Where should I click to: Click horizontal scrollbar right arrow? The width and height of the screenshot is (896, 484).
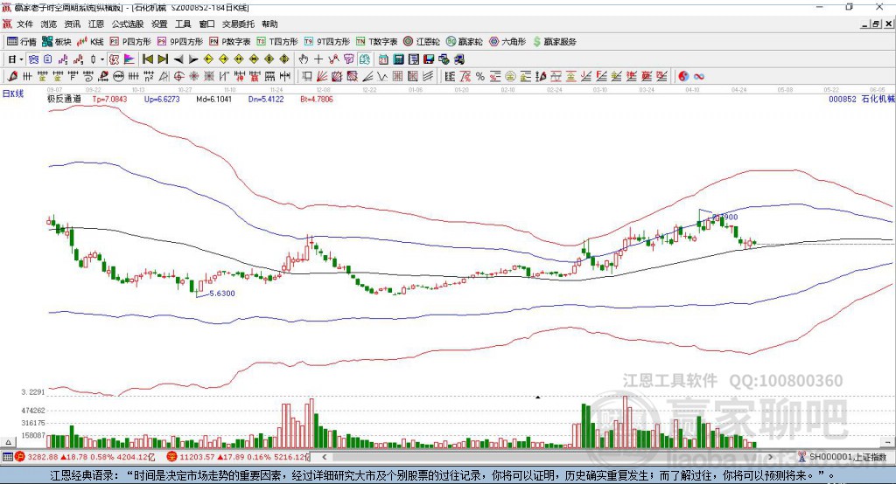pos(770,457)
